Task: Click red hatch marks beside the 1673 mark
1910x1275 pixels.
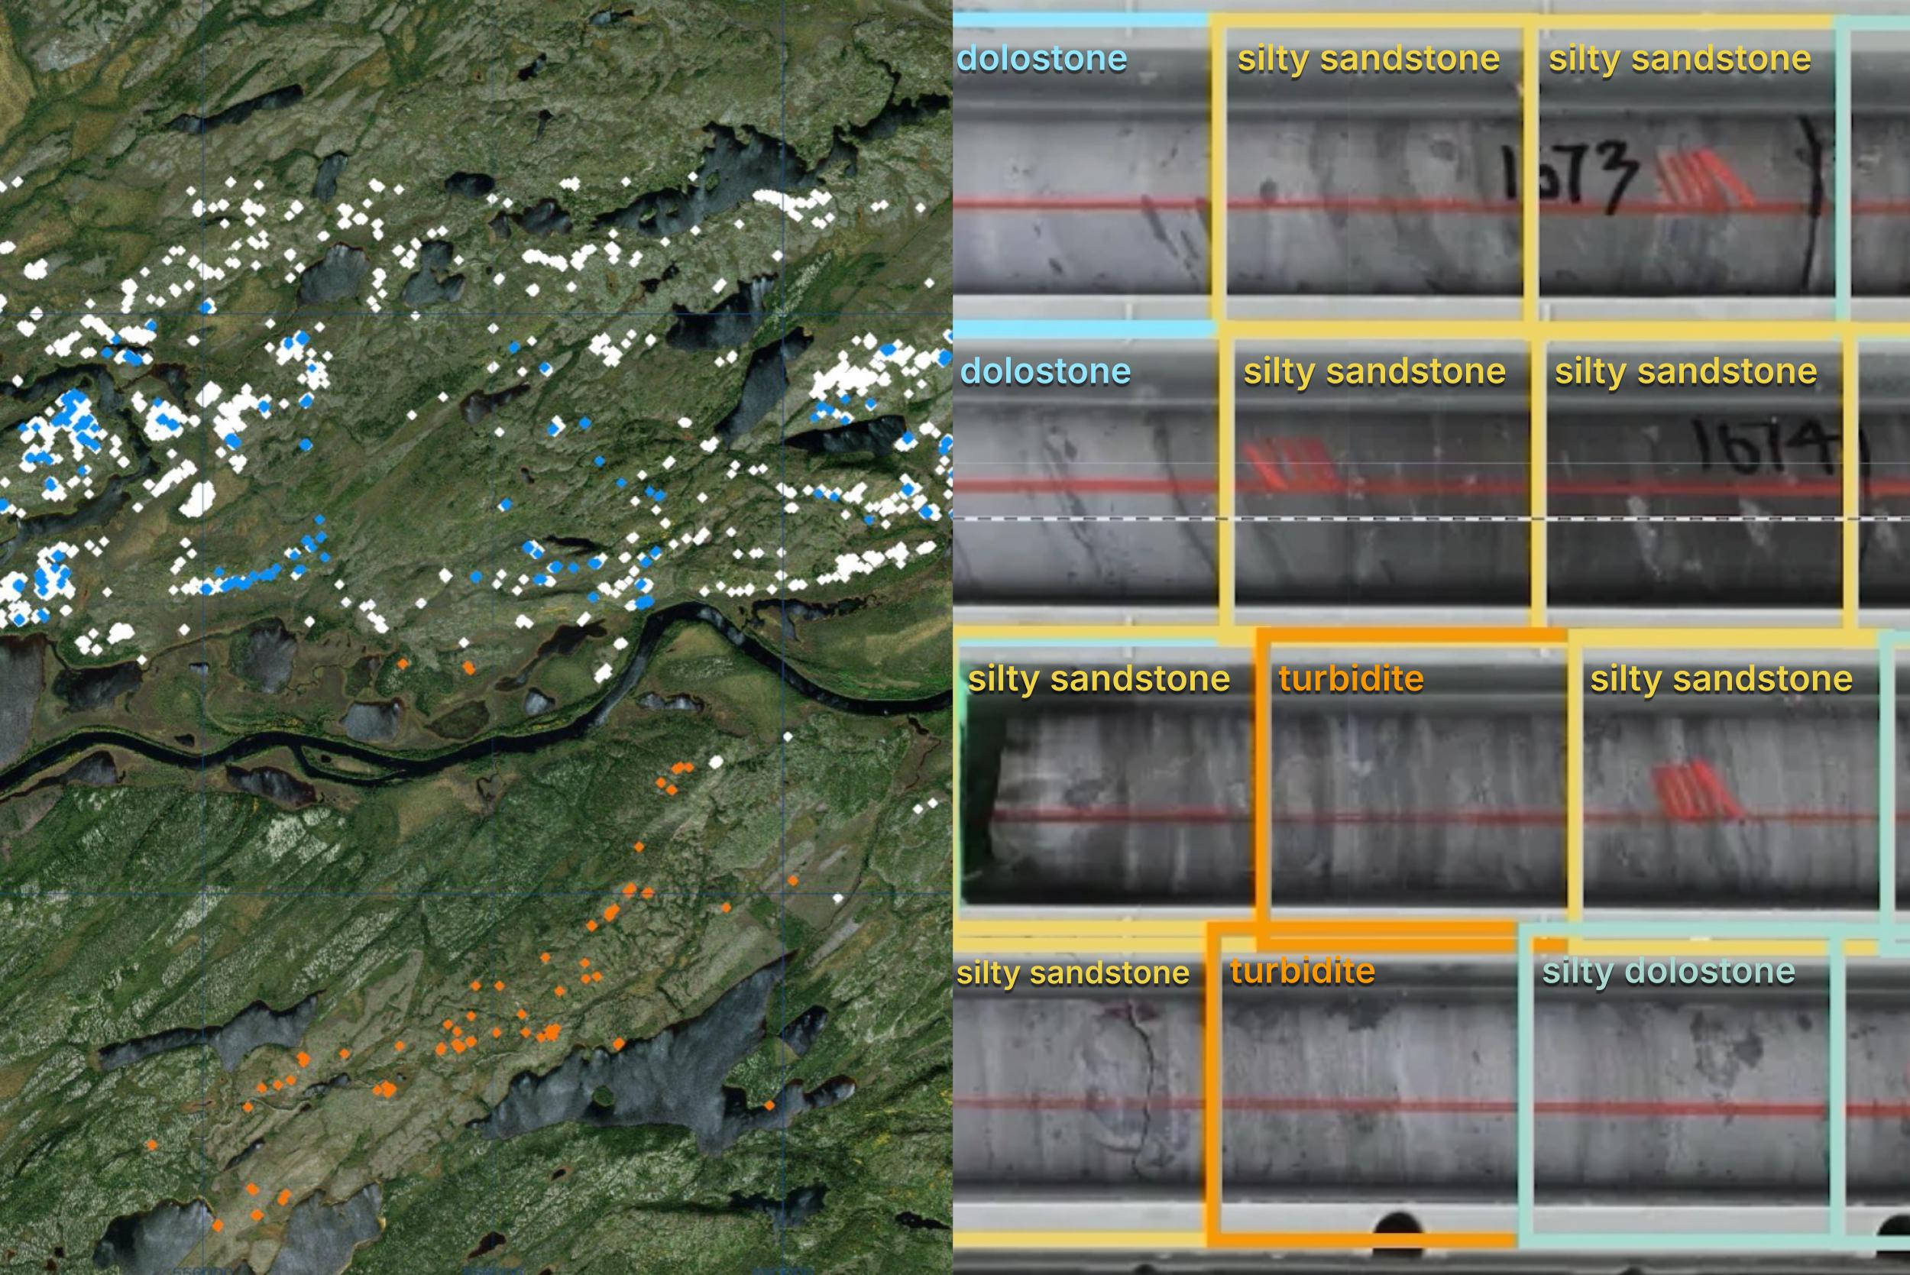Action: tap(1705, 177)
